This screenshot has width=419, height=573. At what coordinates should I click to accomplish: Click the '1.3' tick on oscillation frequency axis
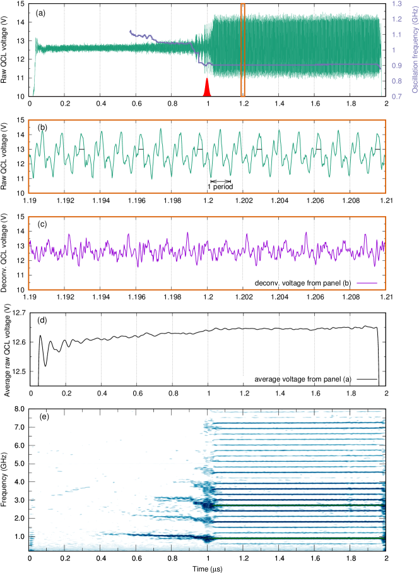pos(397,4)
